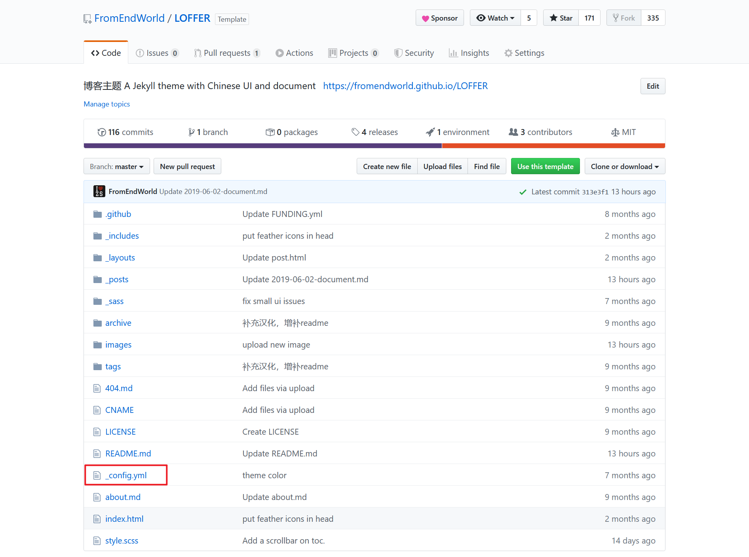Click the language breakdown color bar

[374, 146]
